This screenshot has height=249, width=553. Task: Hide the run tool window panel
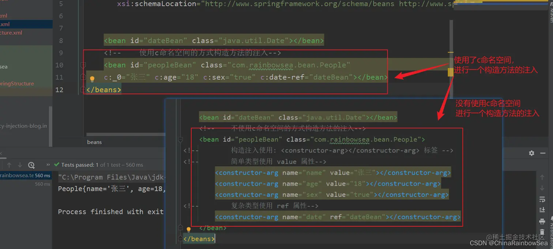coord(543,153)
